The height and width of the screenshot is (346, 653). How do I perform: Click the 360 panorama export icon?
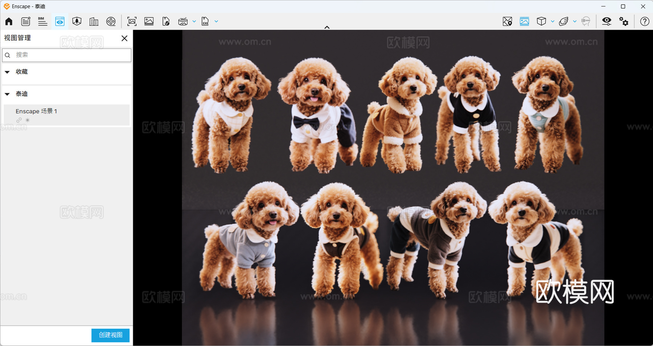[x=183, y=21]
